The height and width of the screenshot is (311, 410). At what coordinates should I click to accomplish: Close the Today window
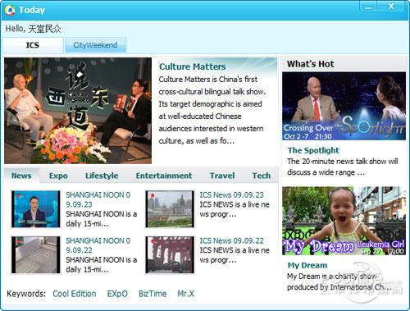[x=391, y=7]
